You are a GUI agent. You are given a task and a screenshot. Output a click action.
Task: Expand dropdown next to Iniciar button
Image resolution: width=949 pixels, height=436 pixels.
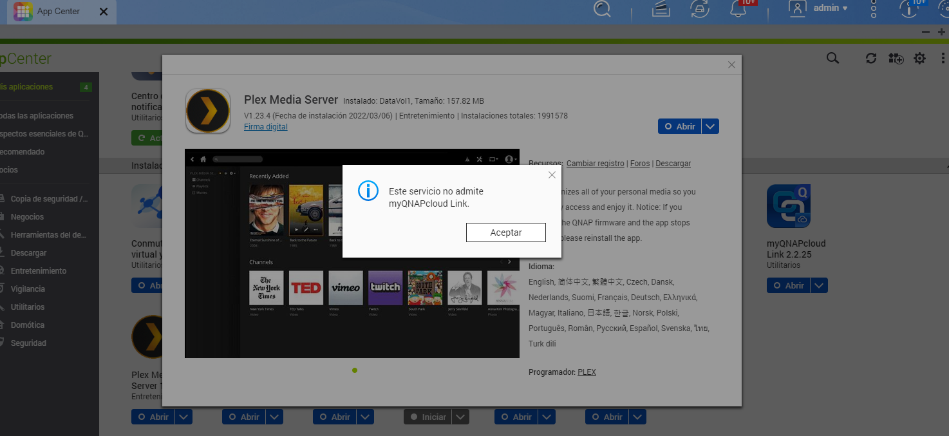pyautogui.click(x=460, y=417)
